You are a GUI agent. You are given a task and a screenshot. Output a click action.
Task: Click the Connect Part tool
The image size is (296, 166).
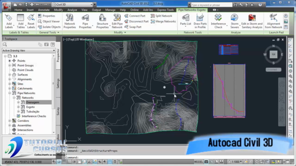[135, 16]
